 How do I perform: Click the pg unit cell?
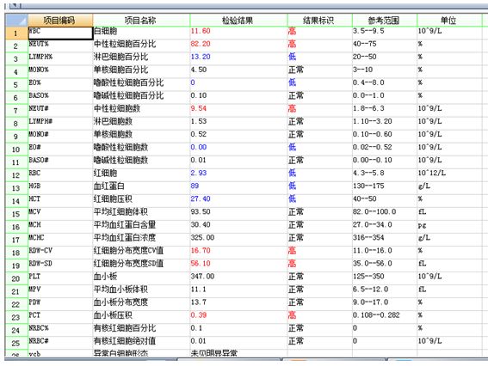click(x=449, y=227)
